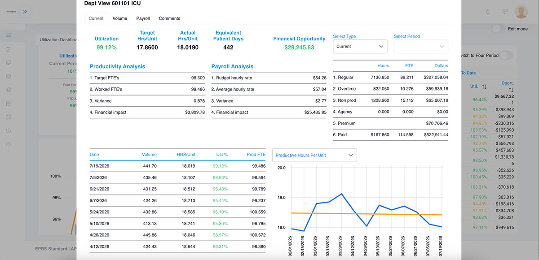
Task: Switch to the Payroll tab
Action: coord(143,18)
